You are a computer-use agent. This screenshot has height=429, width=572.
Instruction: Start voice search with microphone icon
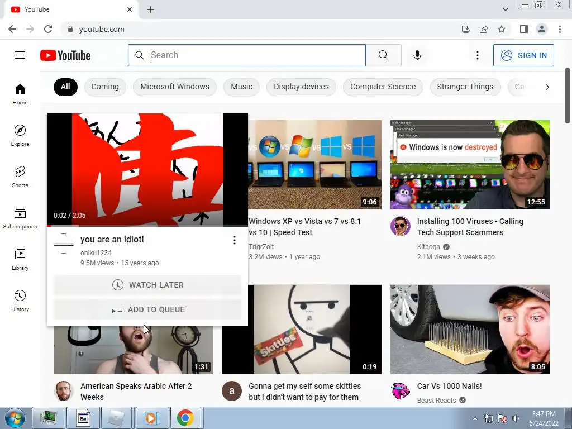click(417, 55)
